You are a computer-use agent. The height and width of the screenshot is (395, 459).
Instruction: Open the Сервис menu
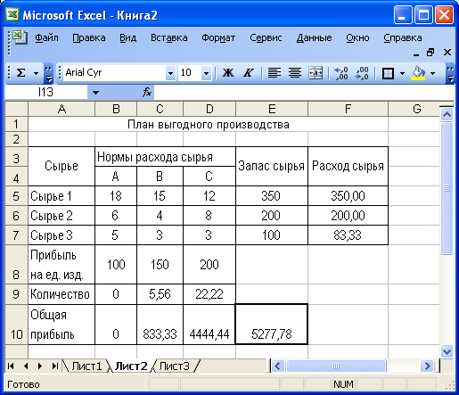(266, 38)
